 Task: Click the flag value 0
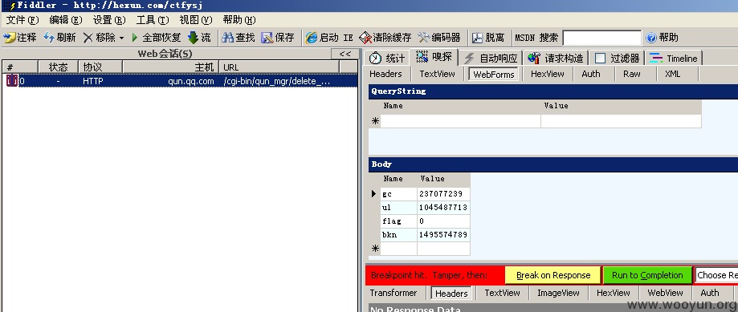(x=443, y=221)
